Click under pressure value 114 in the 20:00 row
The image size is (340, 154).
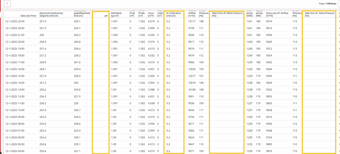click(x=295, y=42)
